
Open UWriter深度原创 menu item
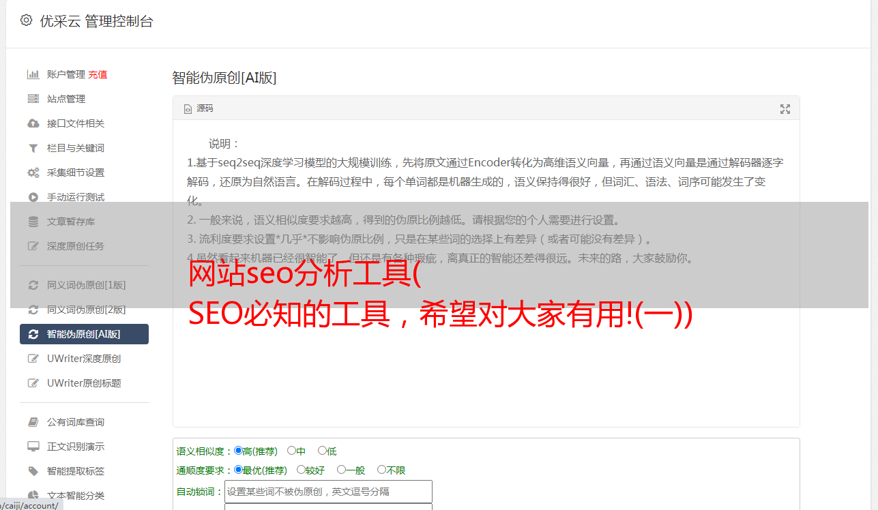pyautogui.click(x=84, y=359)
